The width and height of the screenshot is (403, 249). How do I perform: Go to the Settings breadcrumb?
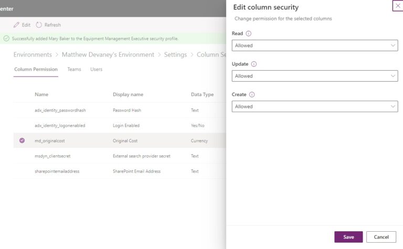(176, 55)
